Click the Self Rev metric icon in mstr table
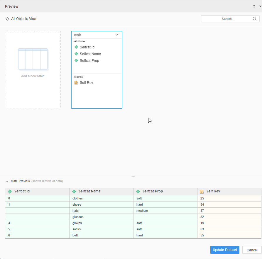 click(76, 82)
